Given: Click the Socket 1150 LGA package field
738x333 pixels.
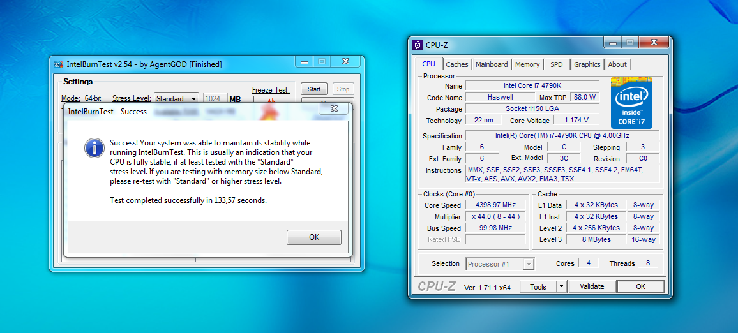Looking at the screenshot, I should (x=532, y=108).
